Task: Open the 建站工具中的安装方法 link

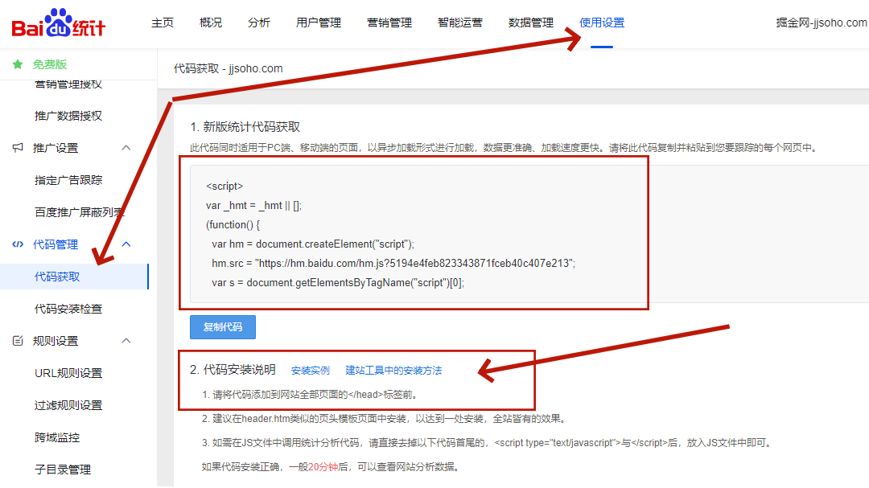Action: 393,371
